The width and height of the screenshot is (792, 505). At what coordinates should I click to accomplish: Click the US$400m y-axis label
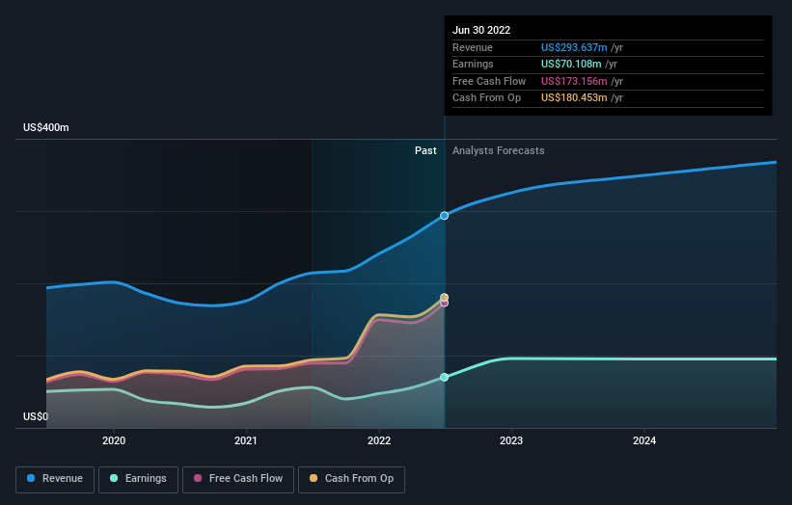(x=46, y=127)
